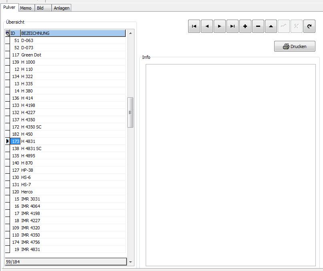
Task: Select row H 4227
Action: point(65,112)
